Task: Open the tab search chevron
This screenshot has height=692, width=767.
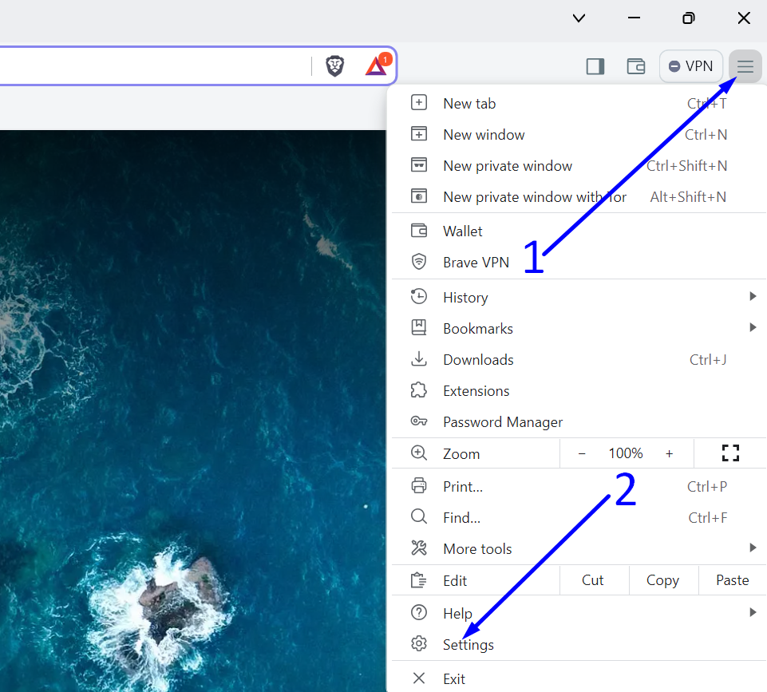Action: pos(578,18)
